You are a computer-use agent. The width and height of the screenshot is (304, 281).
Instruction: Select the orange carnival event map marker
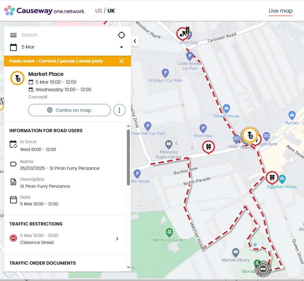[250, 135]
